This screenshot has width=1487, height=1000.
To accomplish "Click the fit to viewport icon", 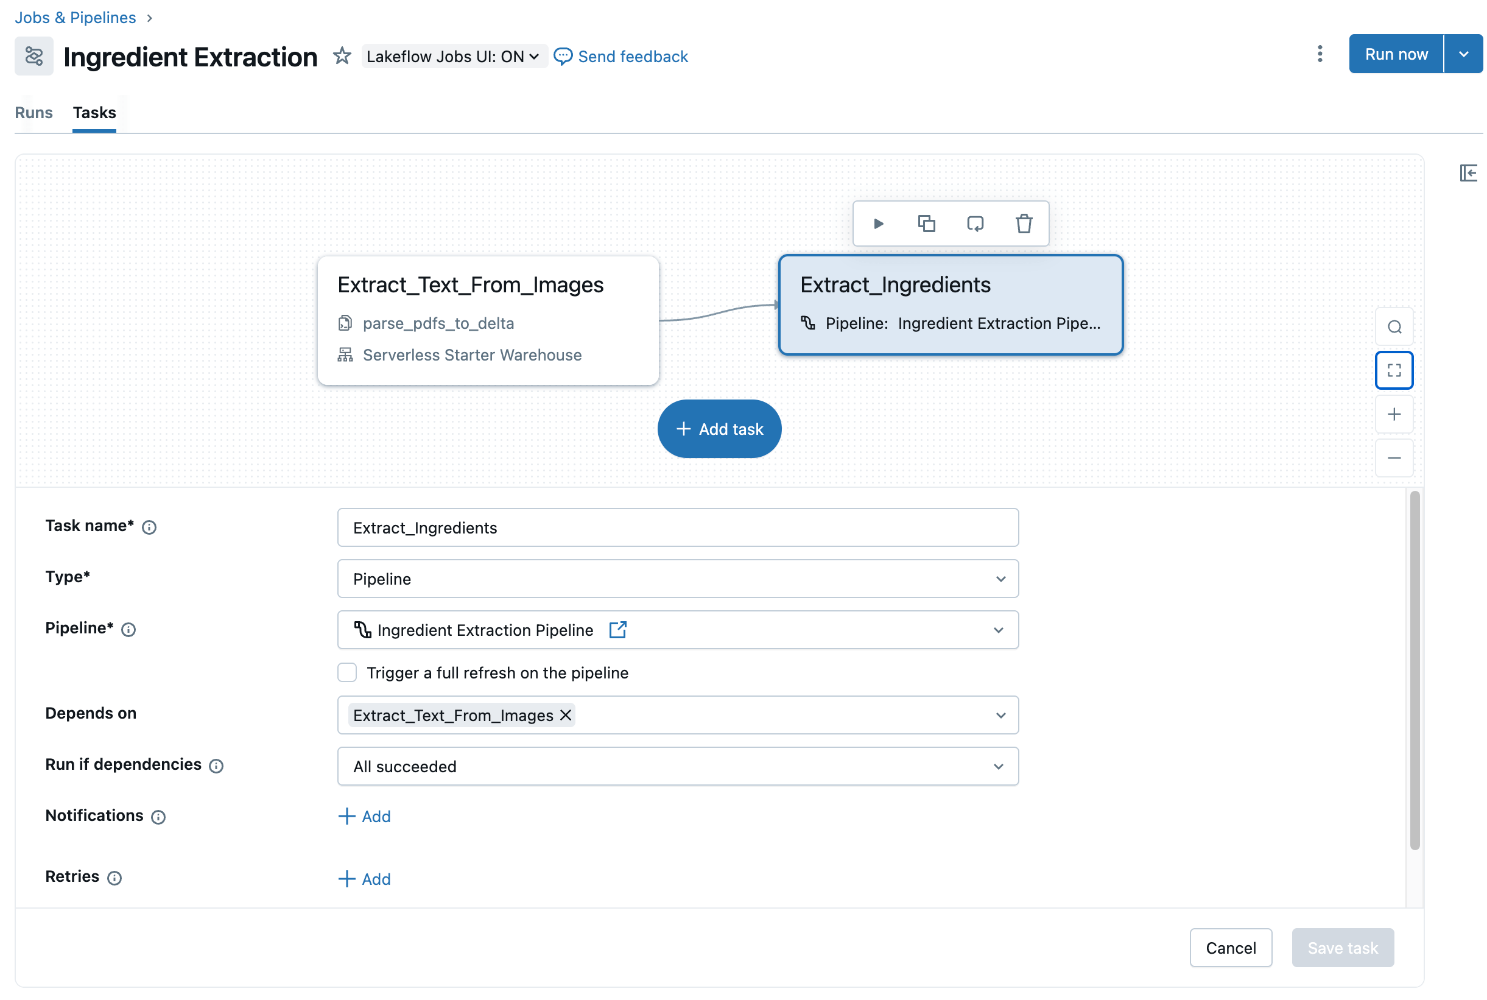I will (1393, 370).
